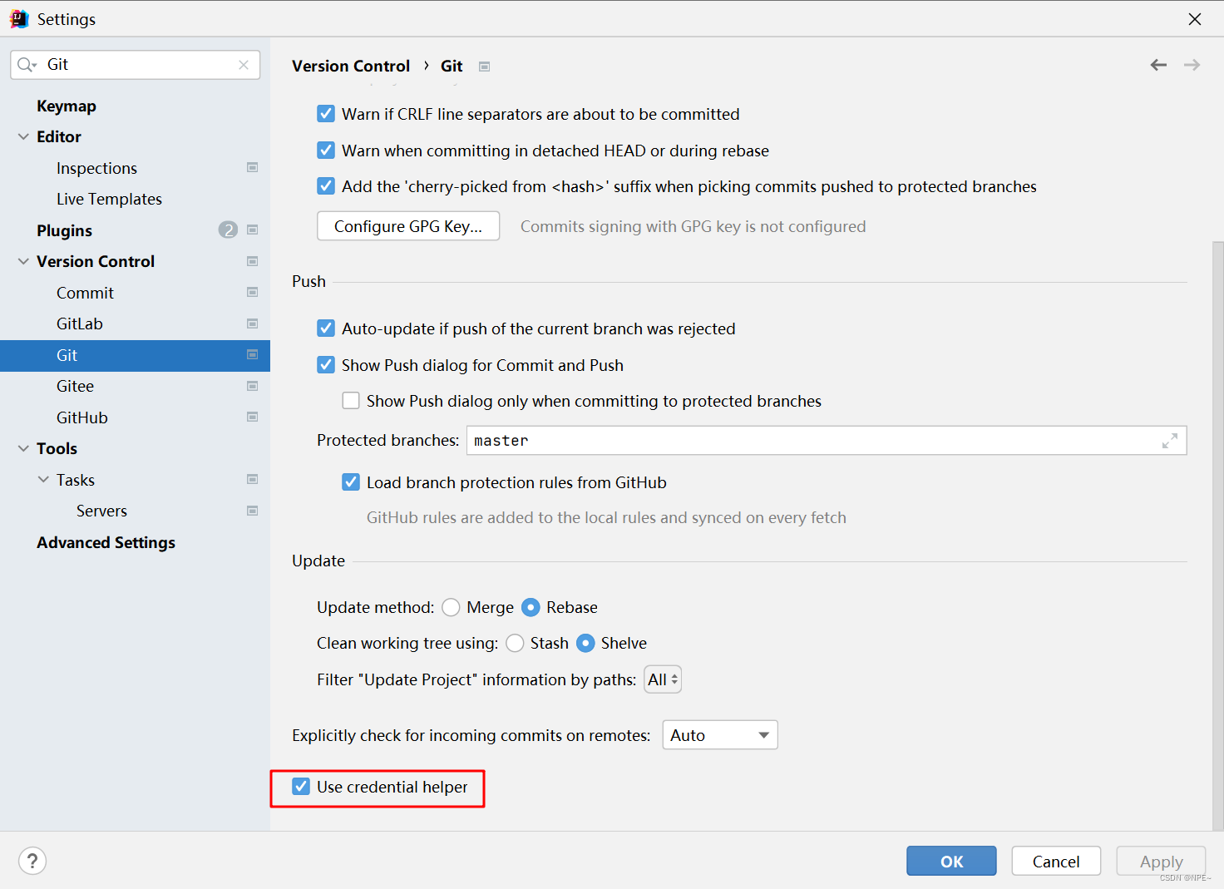Collapse the Editor tree section

23,136
